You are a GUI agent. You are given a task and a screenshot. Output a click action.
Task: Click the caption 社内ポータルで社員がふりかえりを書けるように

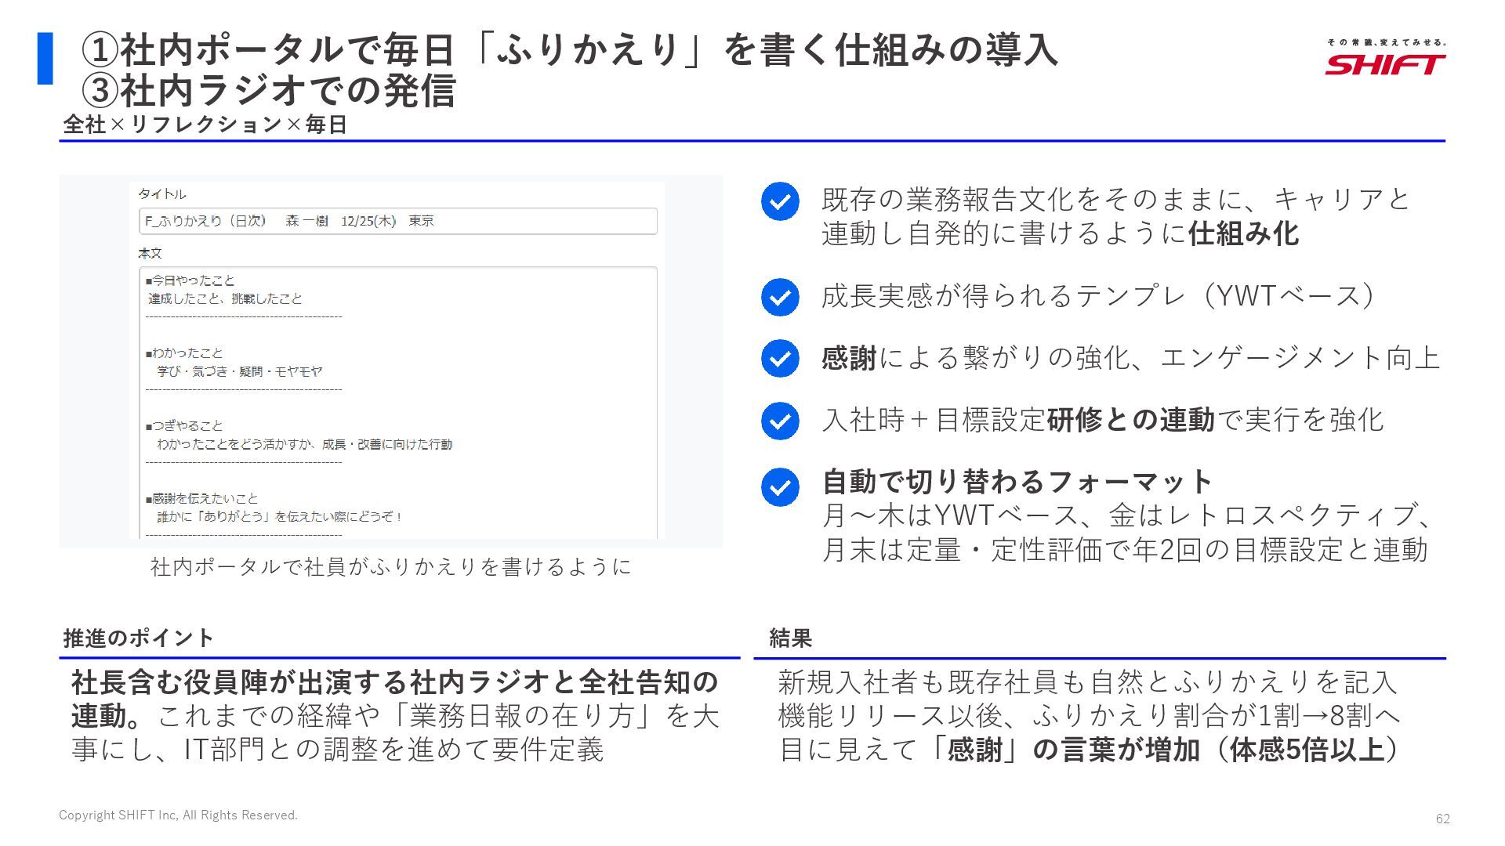[x=390, y=566]
